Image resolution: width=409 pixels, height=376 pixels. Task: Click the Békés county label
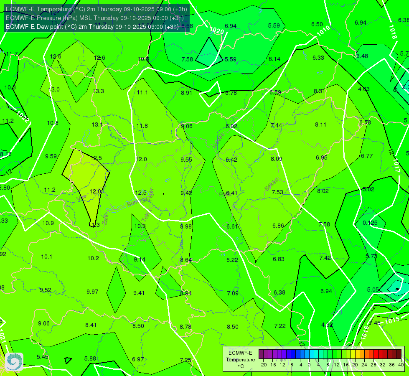coord(271,185)
